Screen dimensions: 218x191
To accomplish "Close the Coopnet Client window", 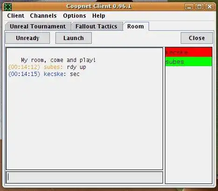I will (x=210, y=7).
